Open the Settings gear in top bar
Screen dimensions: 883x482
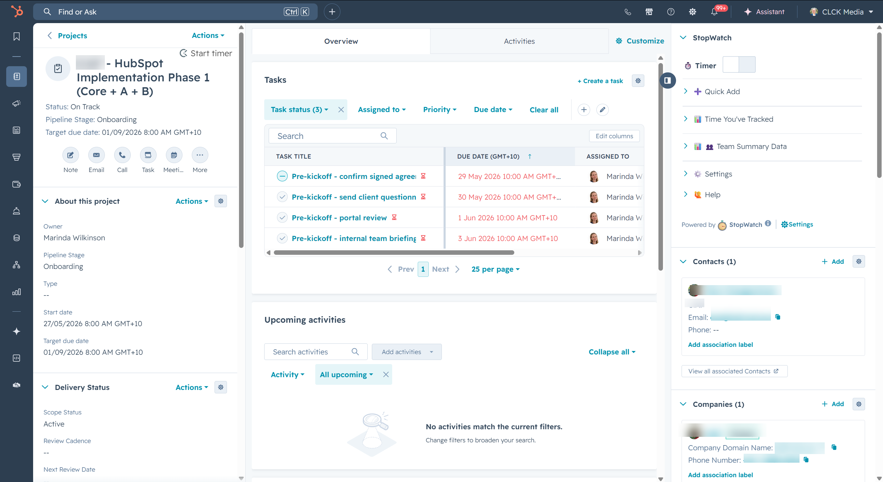coord(693,12)
